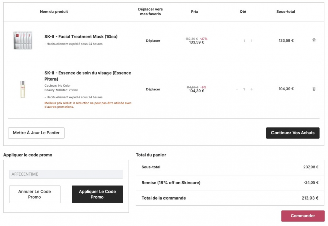The width and height of the screenshot is (328, 226).
Task: Open SK-II Facial Treatment Mask product title
Action: click(81, 37)
